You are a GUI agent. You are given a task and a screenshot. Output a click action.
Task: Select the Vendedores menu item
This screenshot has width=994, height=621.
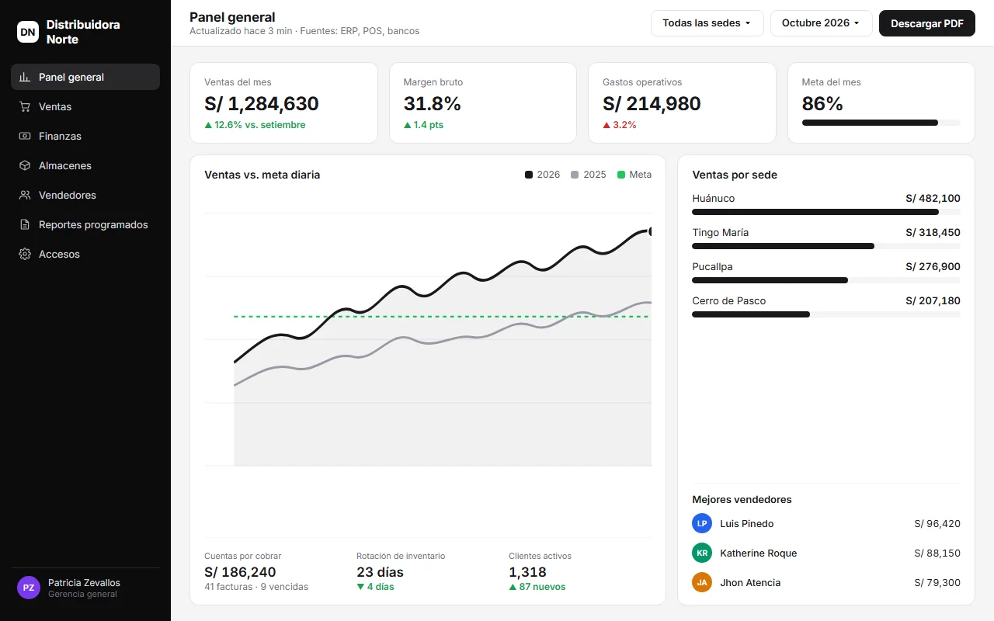(x=85, y=195)
